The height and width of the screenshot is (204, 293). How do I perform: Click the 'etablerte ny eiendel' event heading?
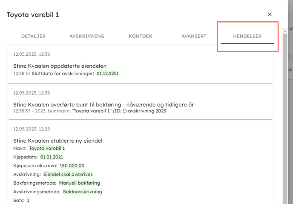pos(57,141)
